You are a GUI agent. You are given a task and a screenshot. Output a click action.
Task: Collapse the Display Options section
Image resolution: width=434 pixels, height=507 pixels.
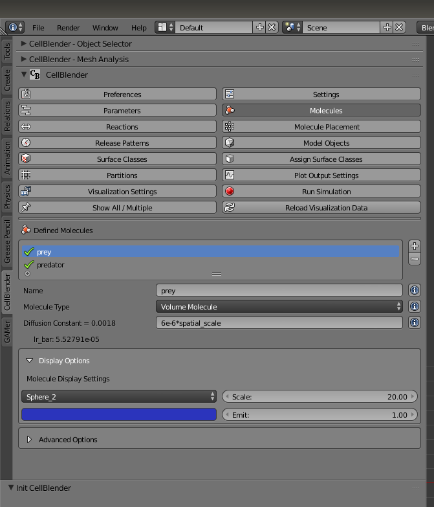click(x=29, y=360)
